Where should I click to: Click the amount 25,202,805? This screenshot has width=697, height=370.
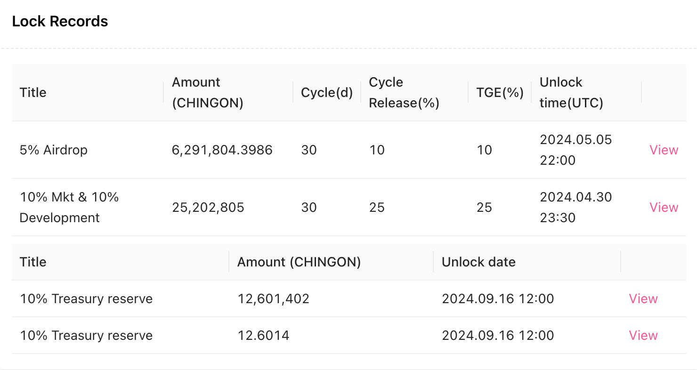pos(208,207)
